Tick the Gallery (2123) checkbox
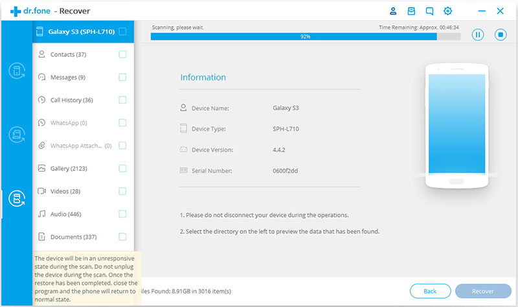This screenshot has width=518, height=307. pos(122,168)
